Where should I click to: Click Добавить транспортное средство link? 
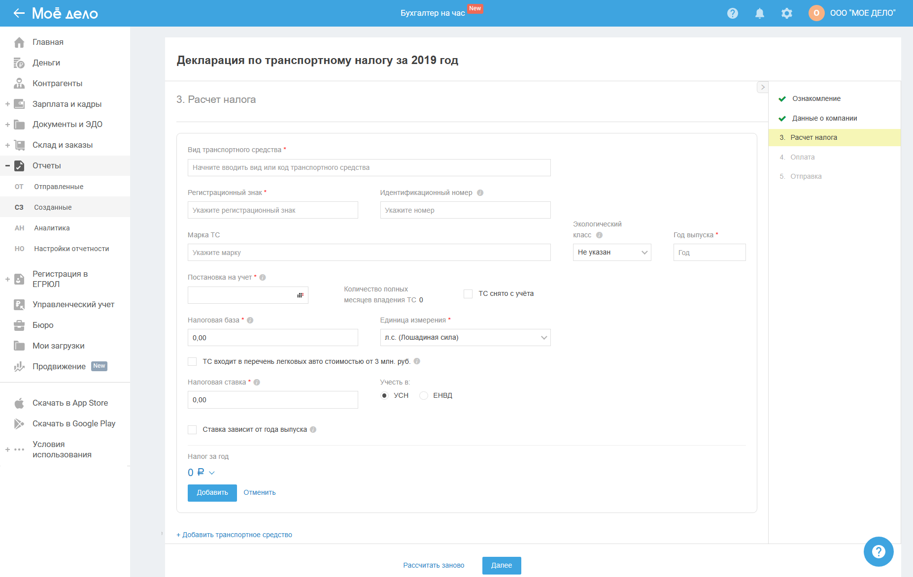235,535
